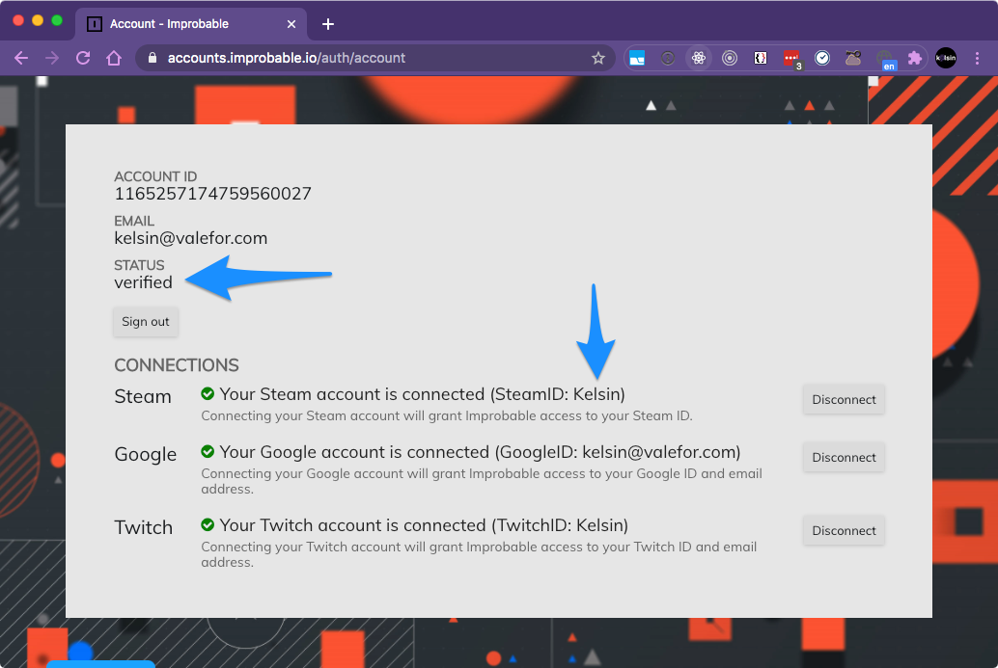Click the gray circular info extension icon
Image resolution: width=998 pixels, height=668 pixels.
(668, 58)
